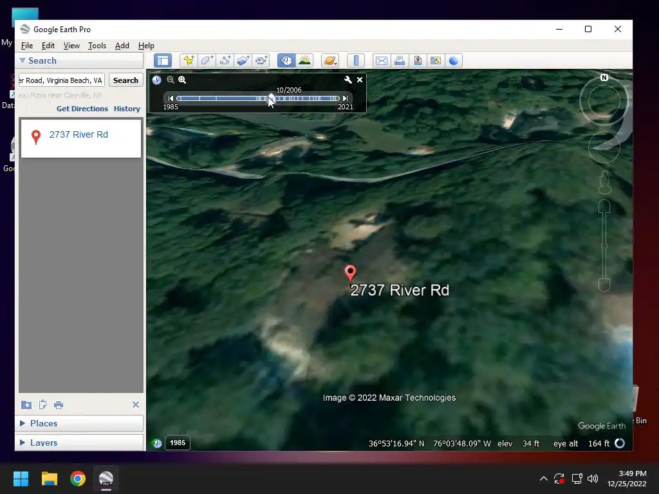Click the Search button
The width and height of the screenshot is (659, 494).
pos(125,80)
